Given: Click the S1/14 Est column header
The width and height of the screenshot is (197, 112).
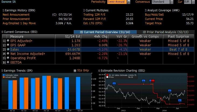Looking at the screenshot, I should 68,36.
